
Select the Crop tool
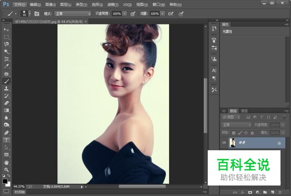pos(6,59)
